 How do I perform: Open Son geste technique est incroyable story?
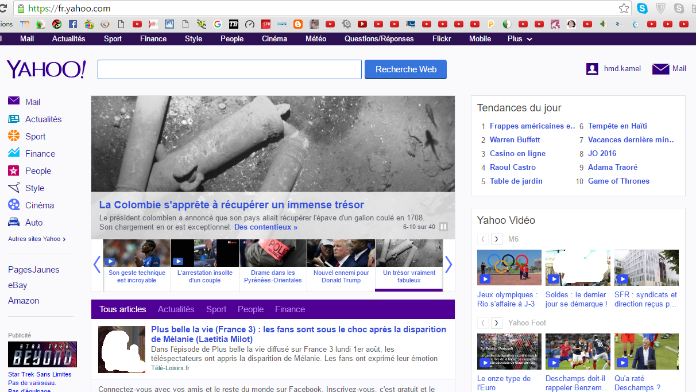(137, 277)
